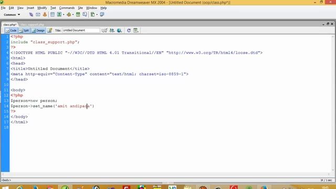The height and width of the screenshot is (189, 336).
Task: Open the Tag Chooser
Action: pyautogui.click(x=102, y=15)
